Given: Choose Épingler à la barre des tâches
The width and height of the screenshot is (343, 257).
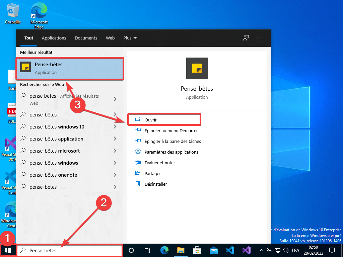Looking at the screenshot, I should coord(168,141).
